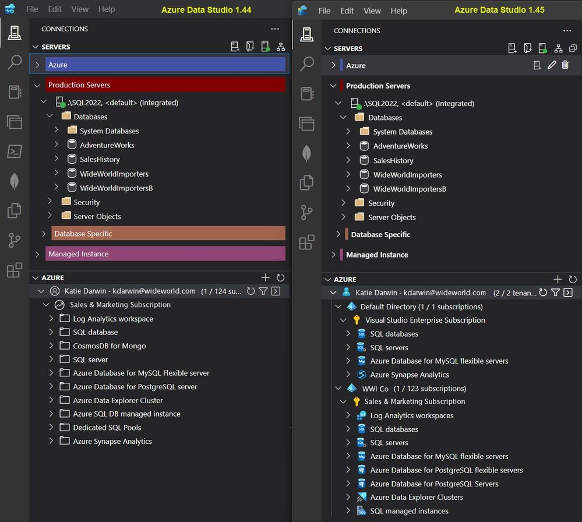Select Azure Data Explorer Clusters in 1.45

(417, 497)
